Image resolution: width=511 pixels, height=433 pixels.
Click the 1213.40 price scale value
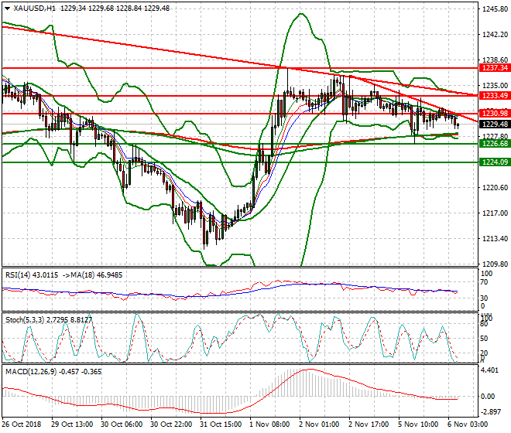tap(495, 239)
